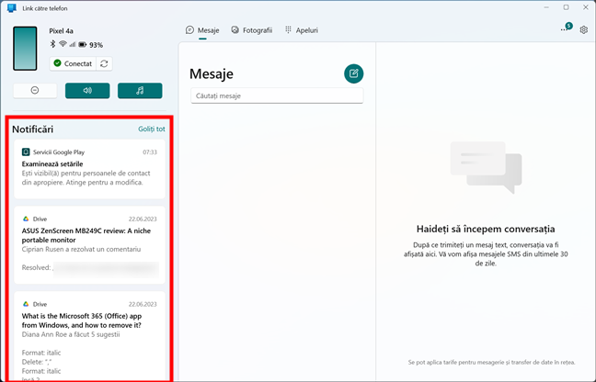
Task: Open the Servicii Google Play notification
Action: coord(90,169)
